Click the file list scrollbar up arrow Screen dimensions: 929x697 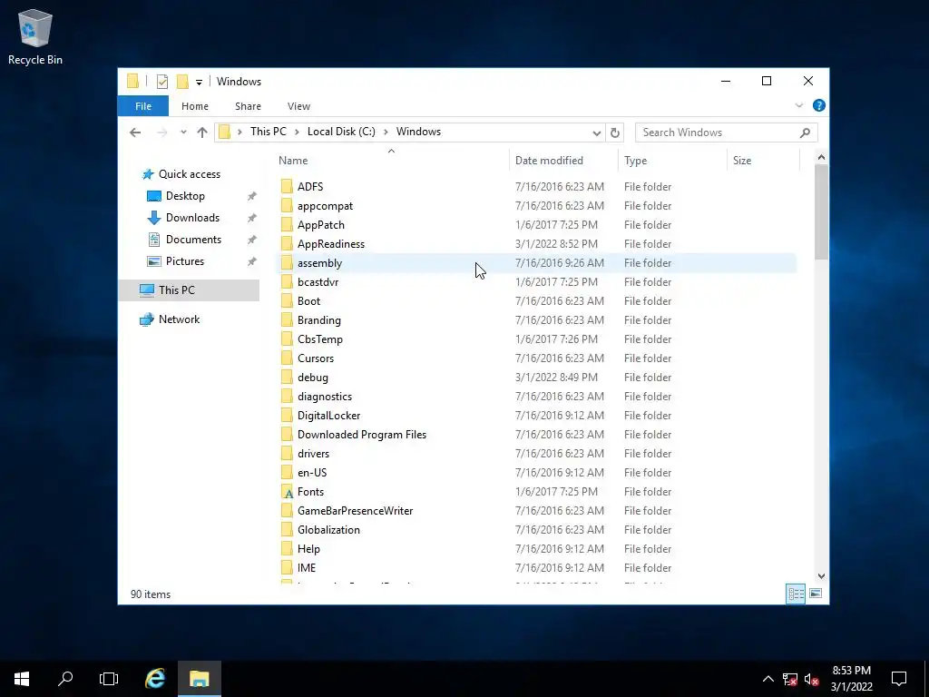(821, 157)
